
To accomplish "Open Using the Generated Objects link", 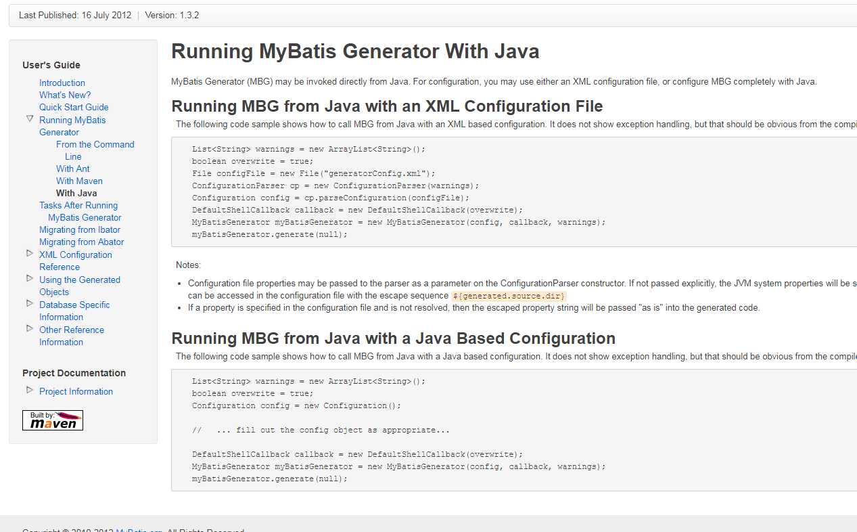I will coord(80,286).
